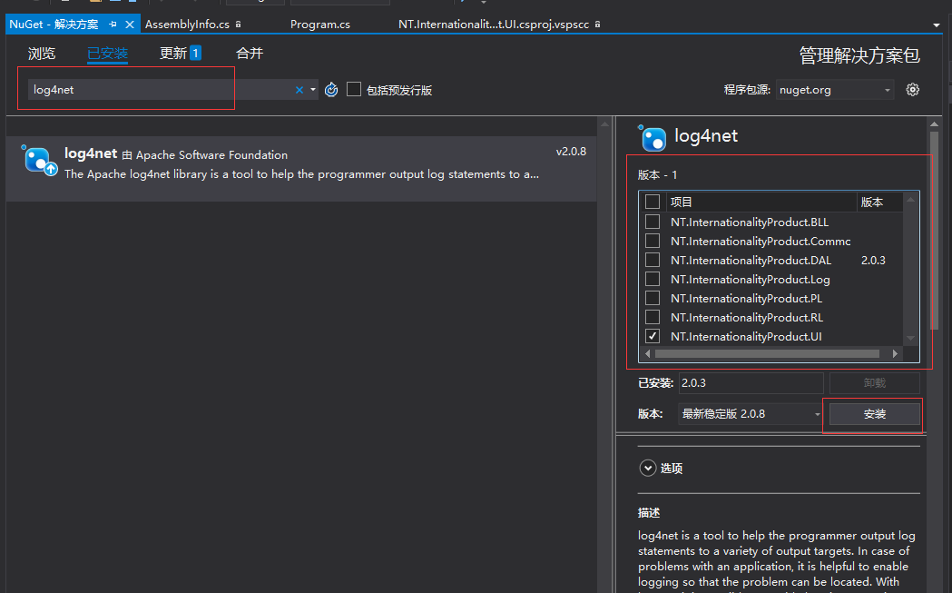Viewport: 952px width, 593px height.
Task: Close the NuGet solution tab
Action: pos(130,25)
